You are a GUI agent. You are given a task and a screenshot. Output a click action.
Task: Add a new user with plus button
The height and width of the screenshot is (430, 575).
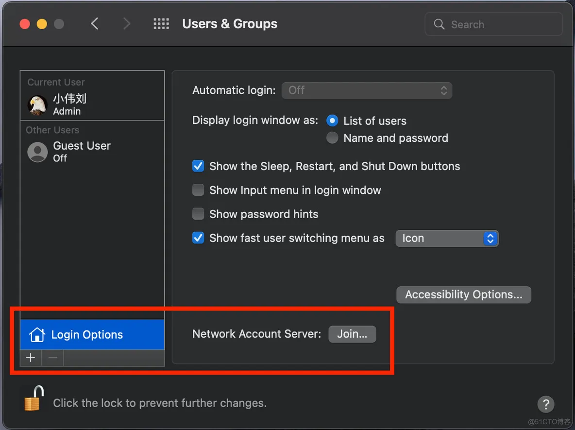pos(31,358)
